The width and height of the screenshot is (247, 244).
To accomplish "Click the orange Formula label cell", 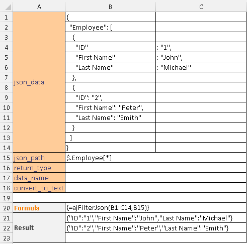I will (39, 208).
